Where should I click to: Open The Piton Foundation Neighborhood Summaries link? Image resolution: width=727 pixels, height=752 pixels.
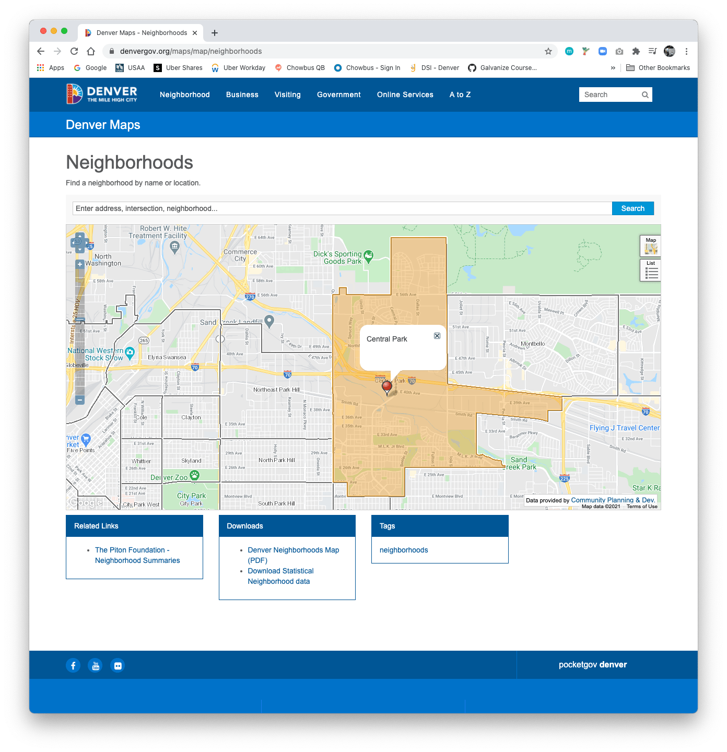(137, 555)
